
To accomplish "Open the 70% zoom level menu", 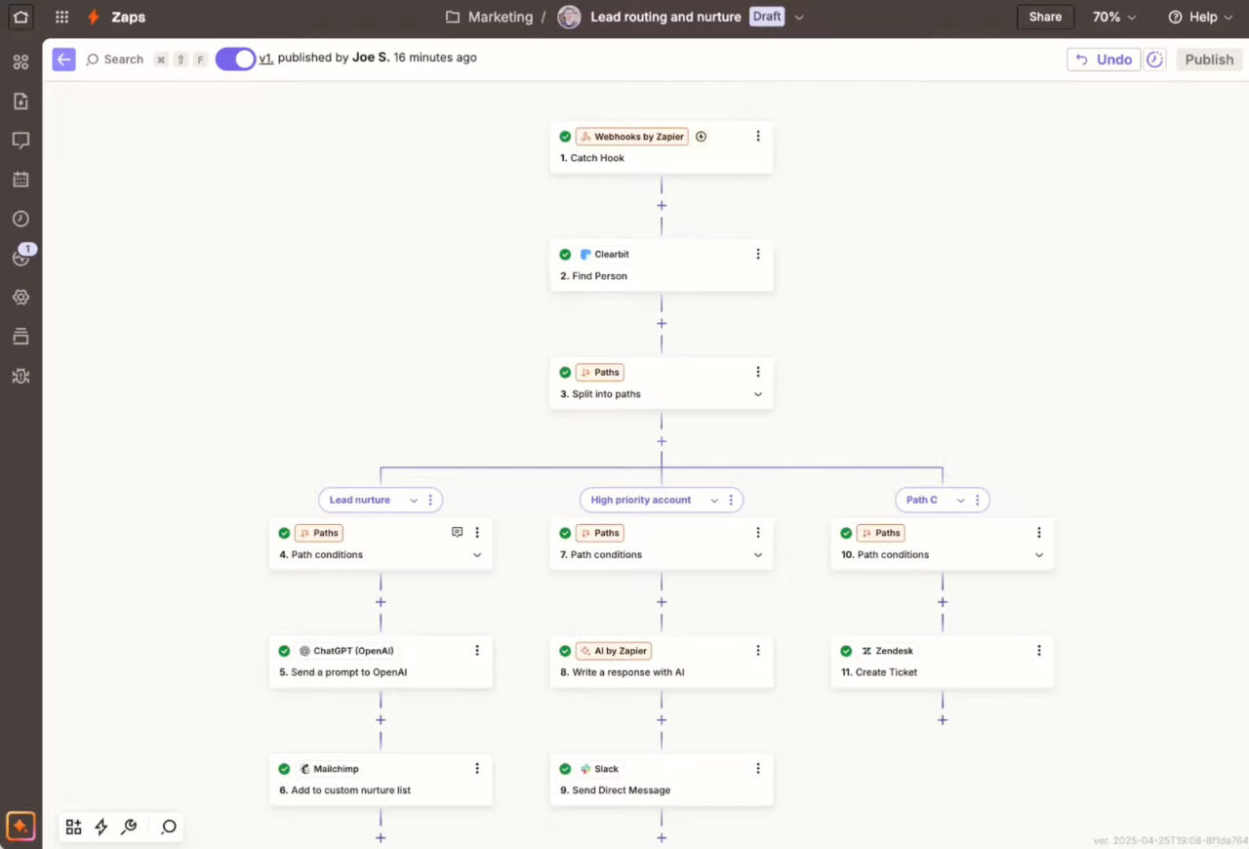I will [x=1113, y=17].
